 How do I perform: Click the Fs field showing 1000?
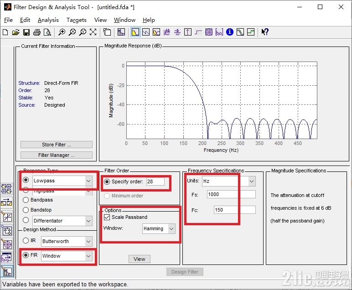[x=231, y=194]
